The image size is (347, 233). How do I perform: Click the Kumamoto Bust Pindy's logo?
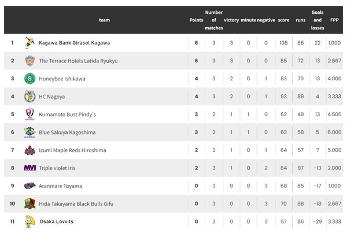[x=29, y=114]
